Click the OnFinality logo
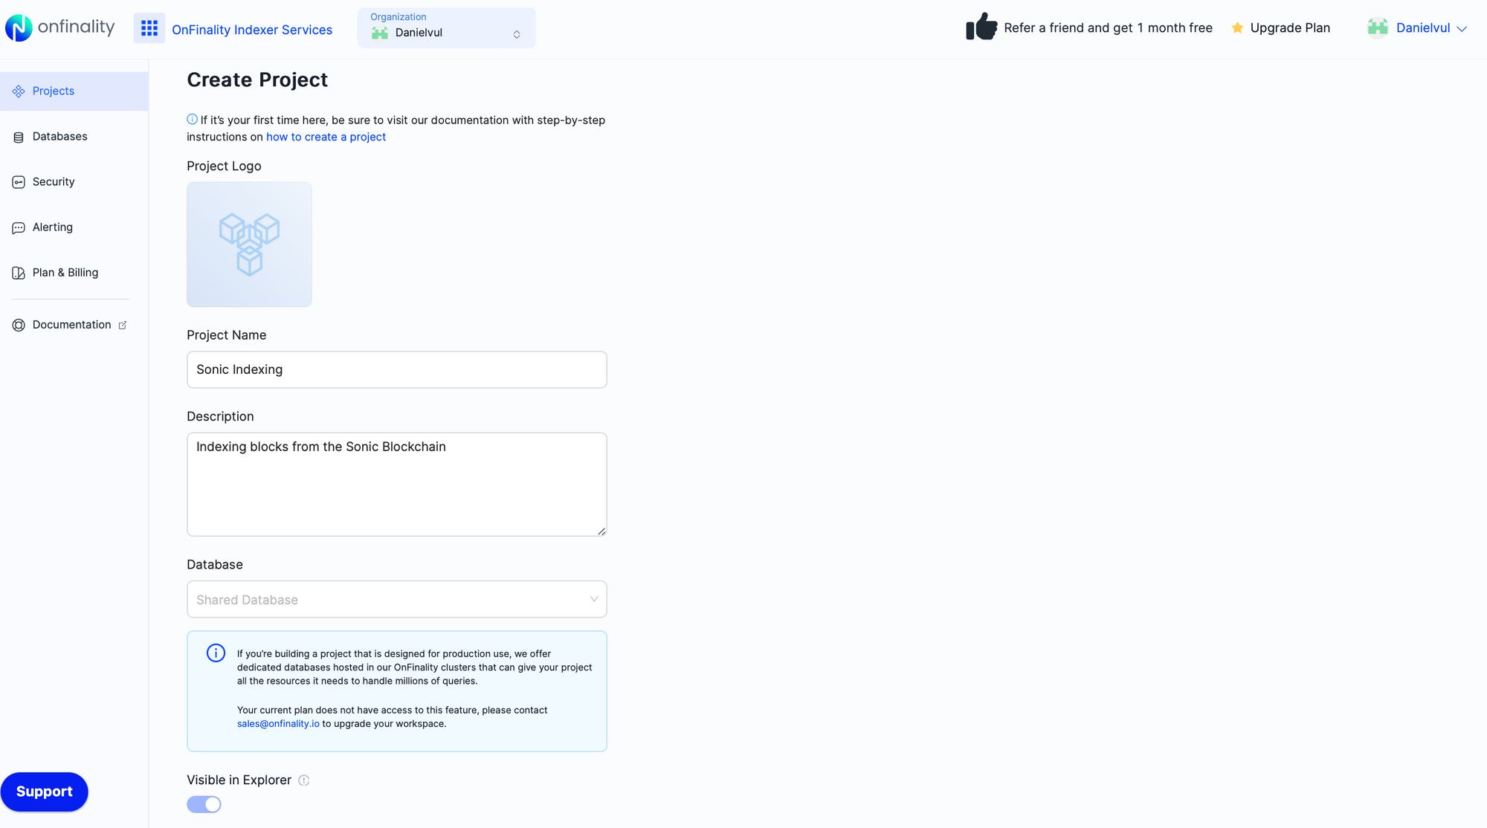The image size is (1487, 828). pos(59,28)
